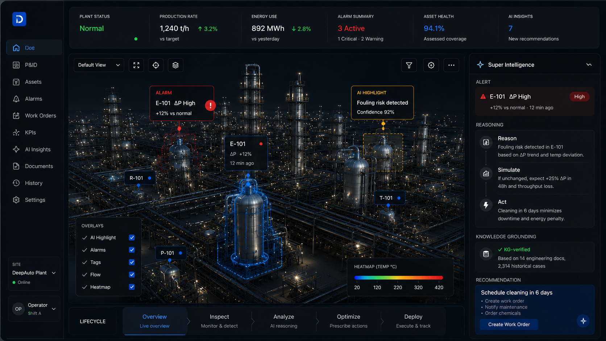
Task: Open the Default View dropdown
Action: (99, 65)
